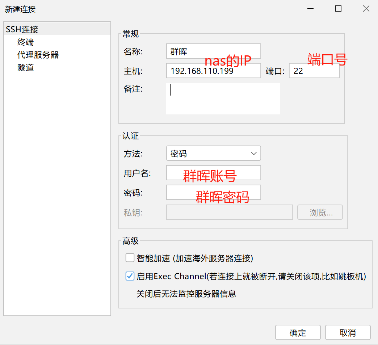Click the 用户名 input box
This screenshot has height=345, width=378.
tap(213, 173)
